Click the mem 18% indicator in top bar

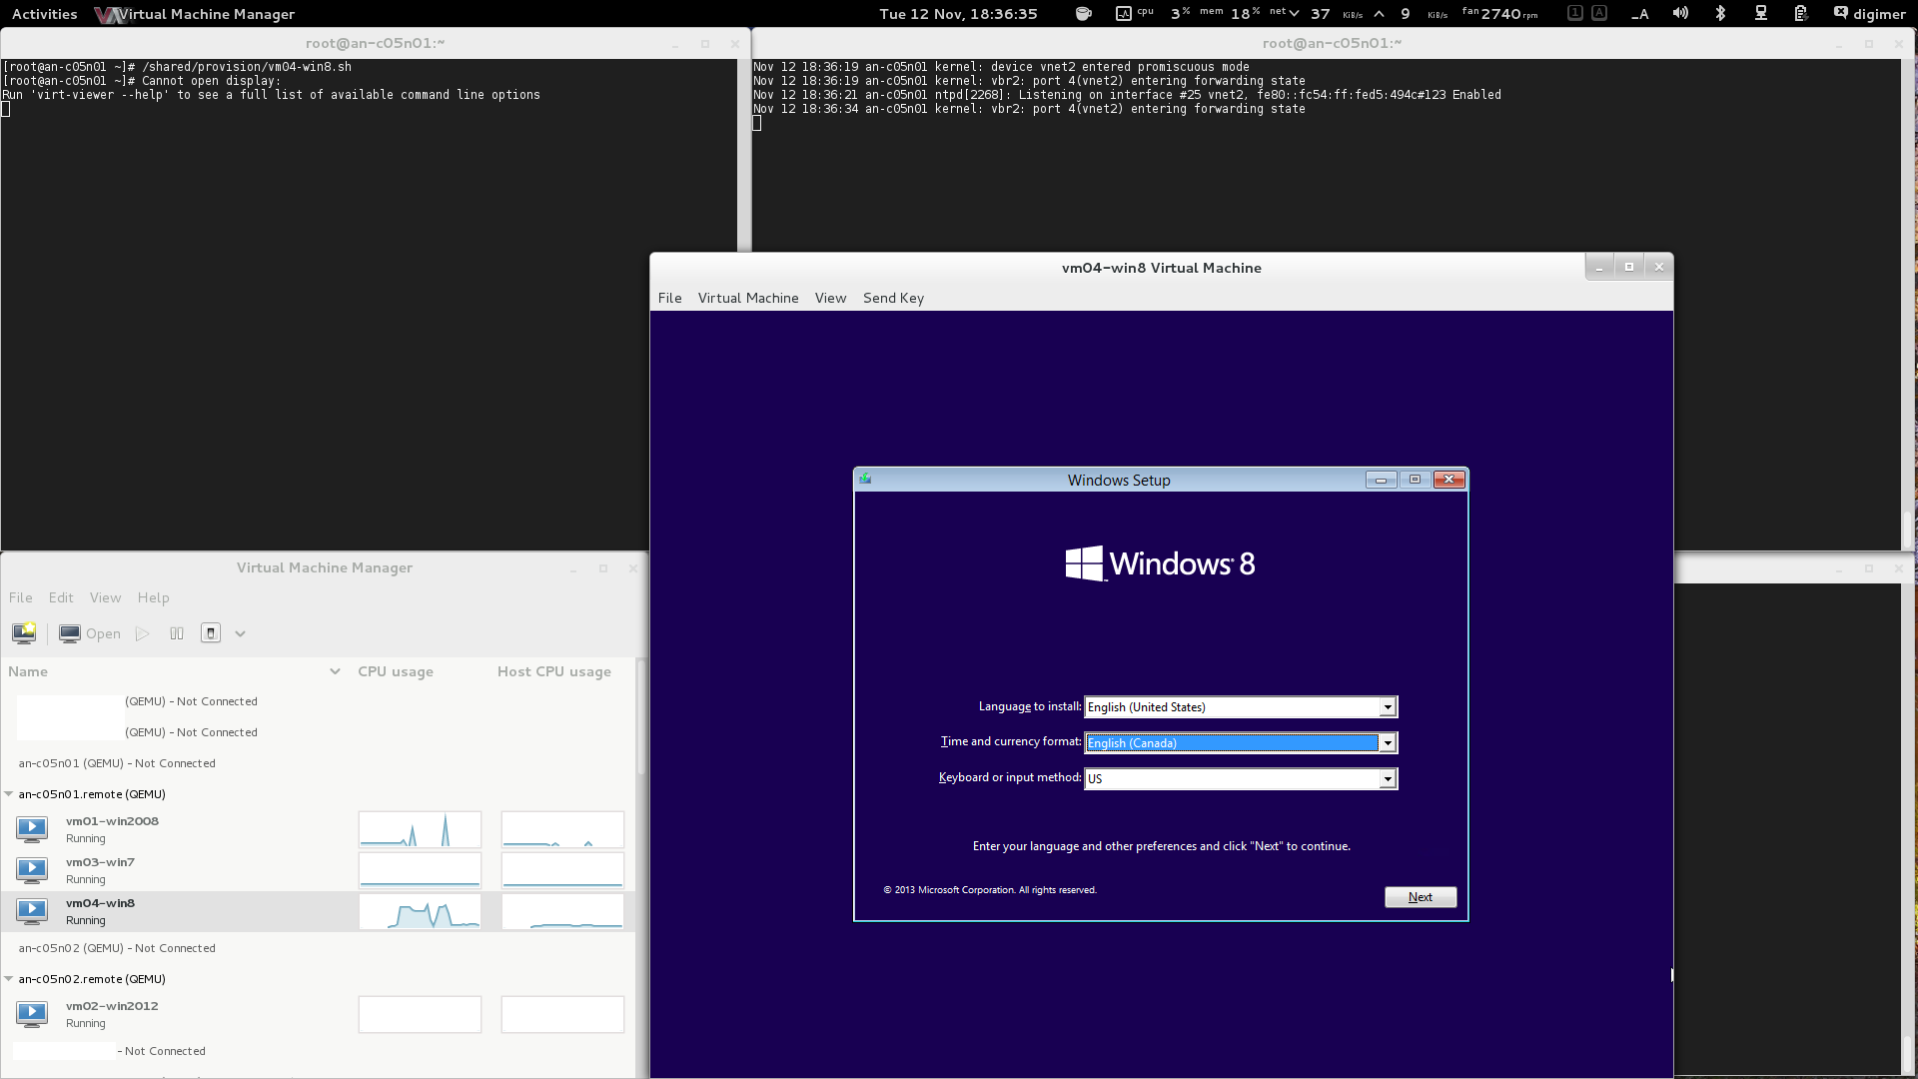pos(1230,14)
